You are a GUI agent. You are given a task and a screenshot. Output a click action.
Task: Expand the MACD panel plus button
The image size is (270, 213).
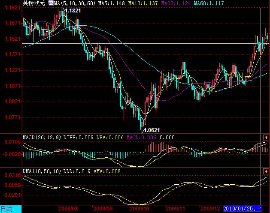point(266,138)
